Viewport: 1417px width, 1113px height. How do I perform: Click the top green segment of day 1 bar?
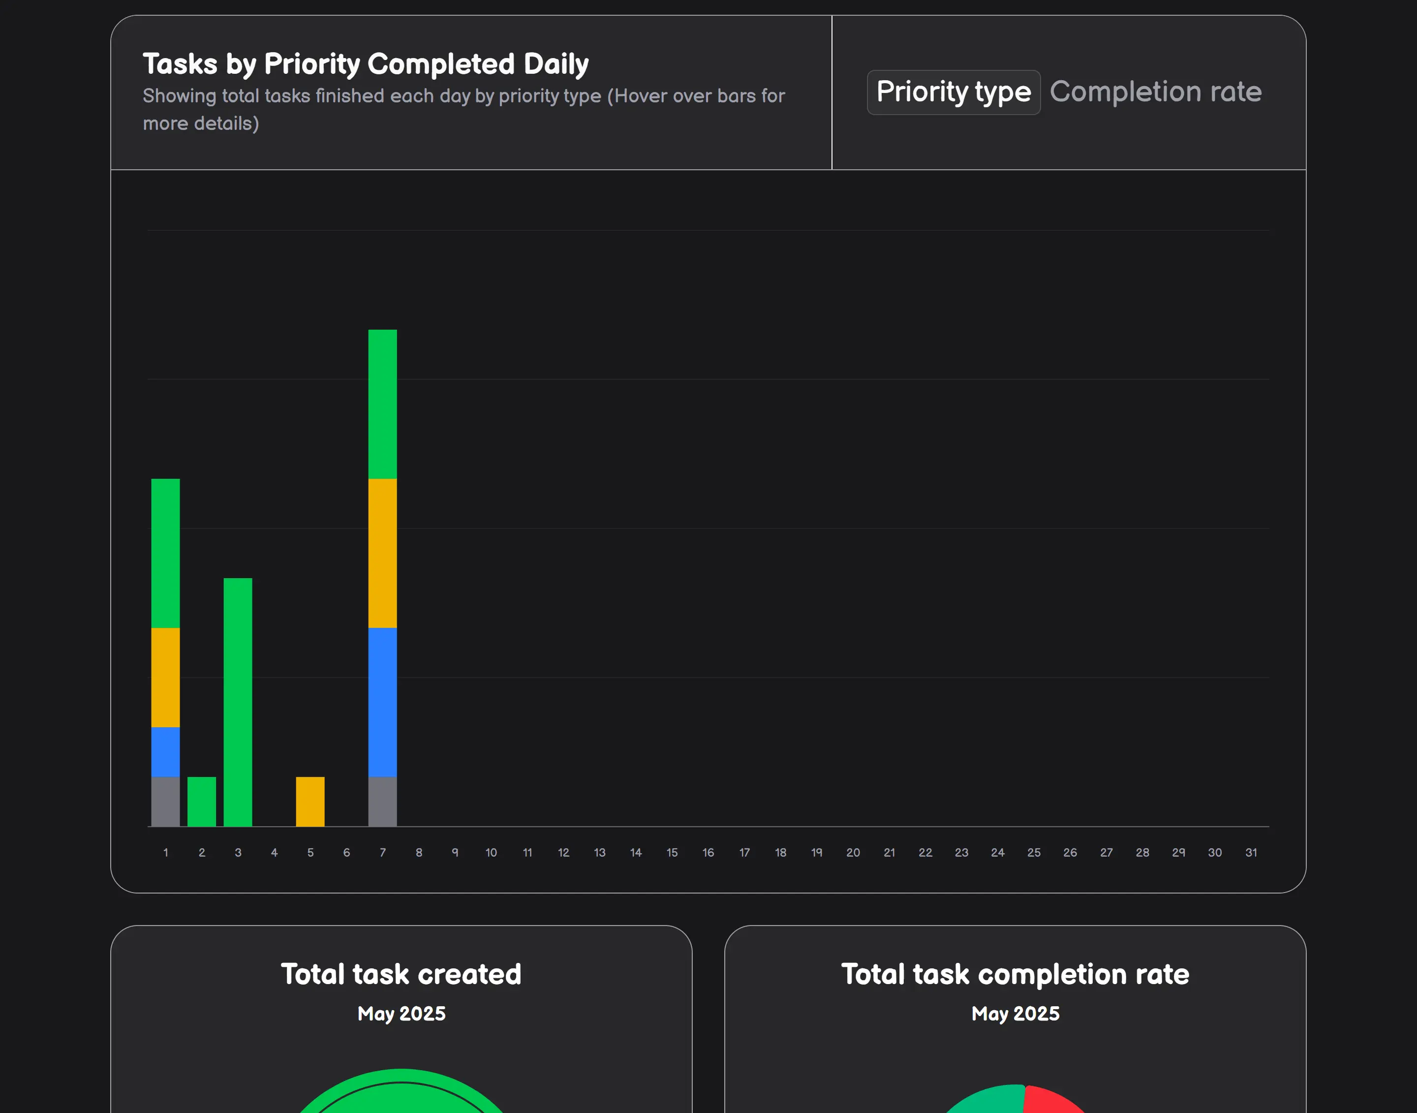click(x=165, y=553)
